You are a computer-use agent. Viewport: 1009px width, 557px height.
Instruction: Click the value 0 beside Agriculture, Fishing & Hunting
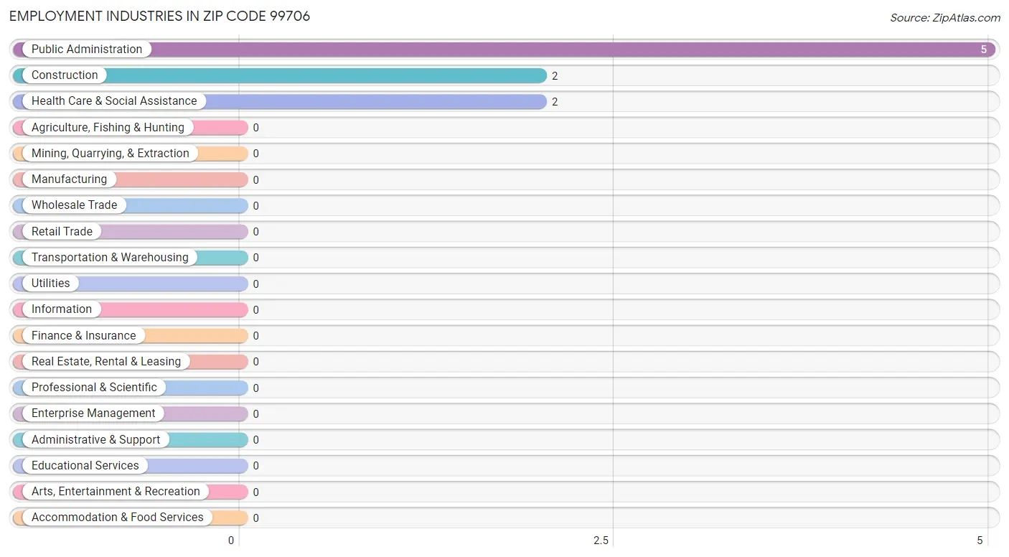pos(255,128)
